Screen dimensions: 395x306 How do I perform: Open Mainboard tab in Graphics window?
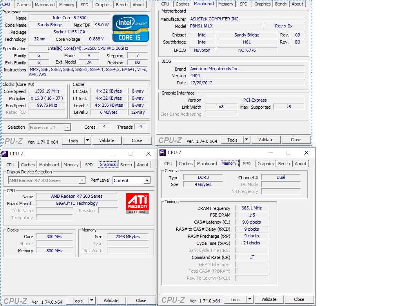point(49,165)
